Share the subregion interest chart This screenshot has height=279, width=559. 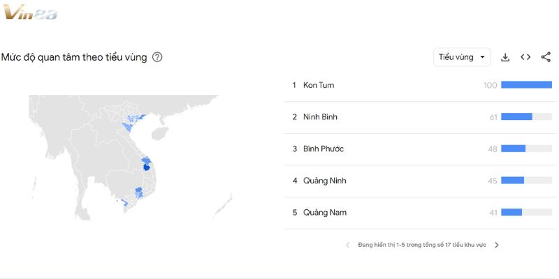click(x=546, y=57)
